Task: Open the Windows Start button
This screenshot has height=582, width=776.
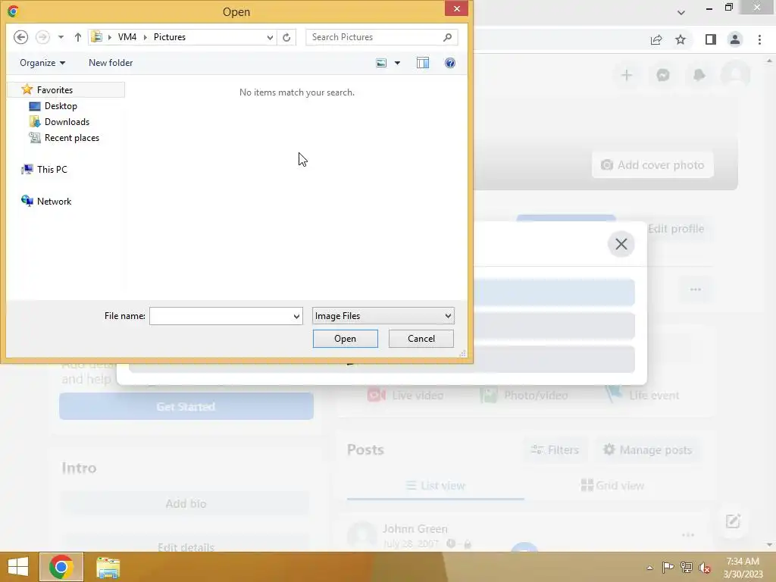Action: tap(18, 567)
